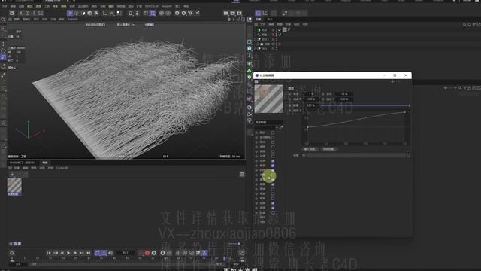Toggle the Backlit Color channel checkbox

(x=273, y=137)
